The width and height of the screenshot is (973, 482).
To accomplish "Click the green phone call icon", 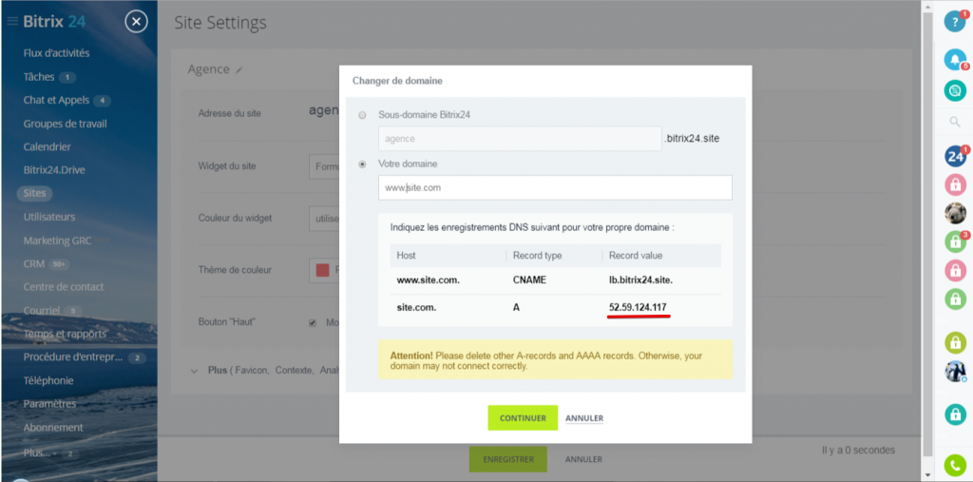I will point(955,465).
